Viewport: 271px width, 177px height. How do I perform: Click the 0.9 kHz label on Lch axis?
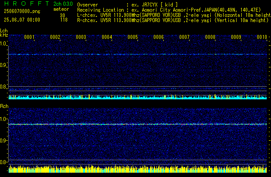coord(3,65)
